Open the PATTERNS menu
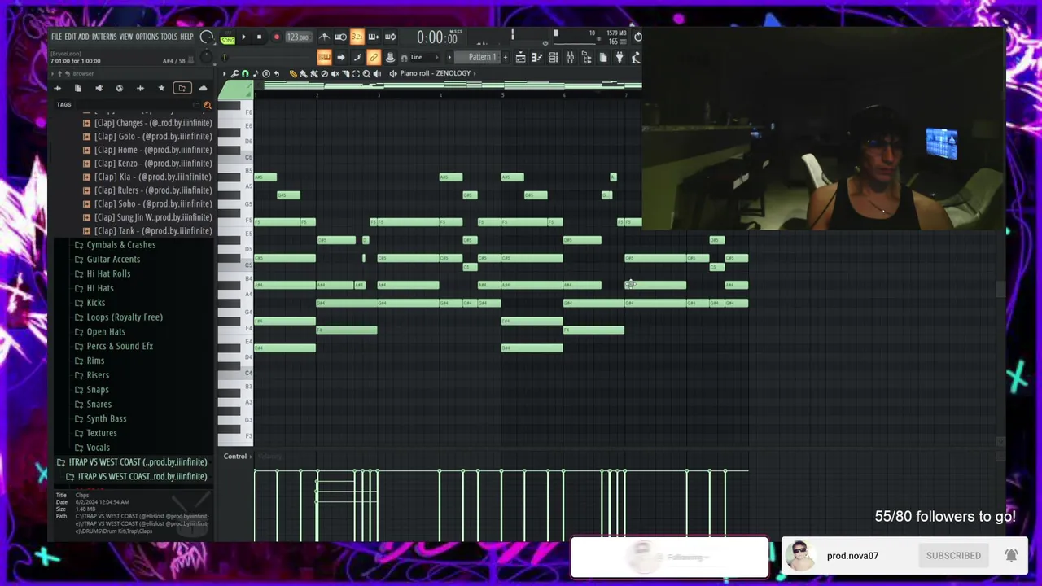 104,37
